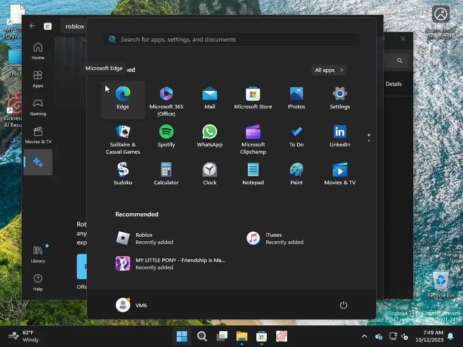
Task: Open taskbar Search
Action: (202, 336)
